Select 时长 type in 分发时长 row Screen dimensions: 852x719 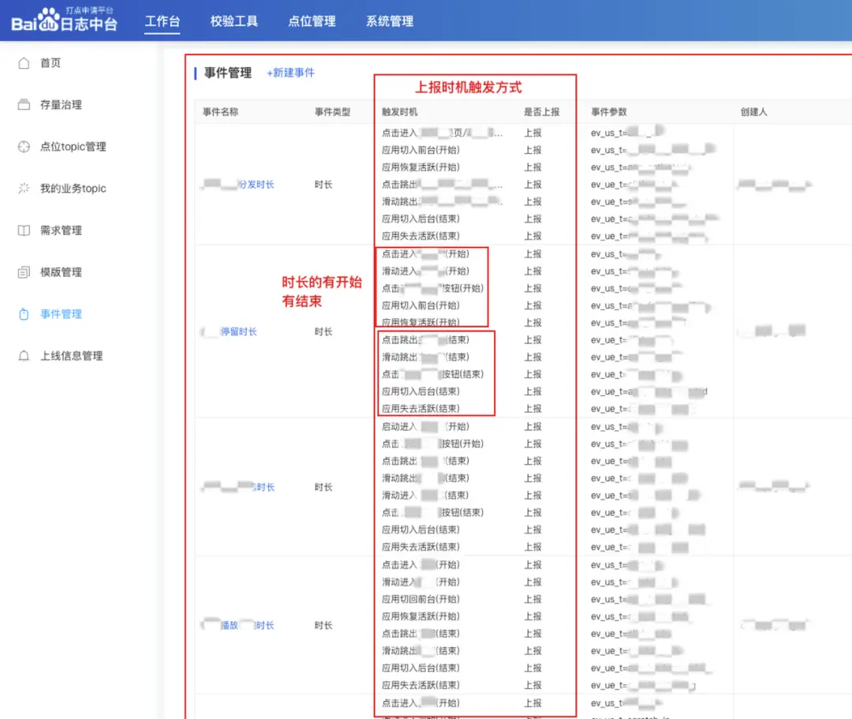(324, 185)
